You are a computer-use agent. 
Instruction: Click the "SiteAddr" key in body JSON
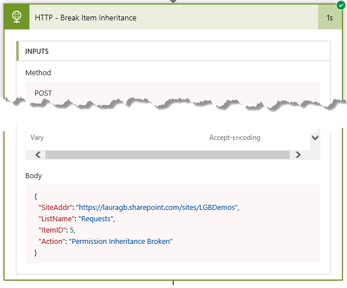point(56,208)
